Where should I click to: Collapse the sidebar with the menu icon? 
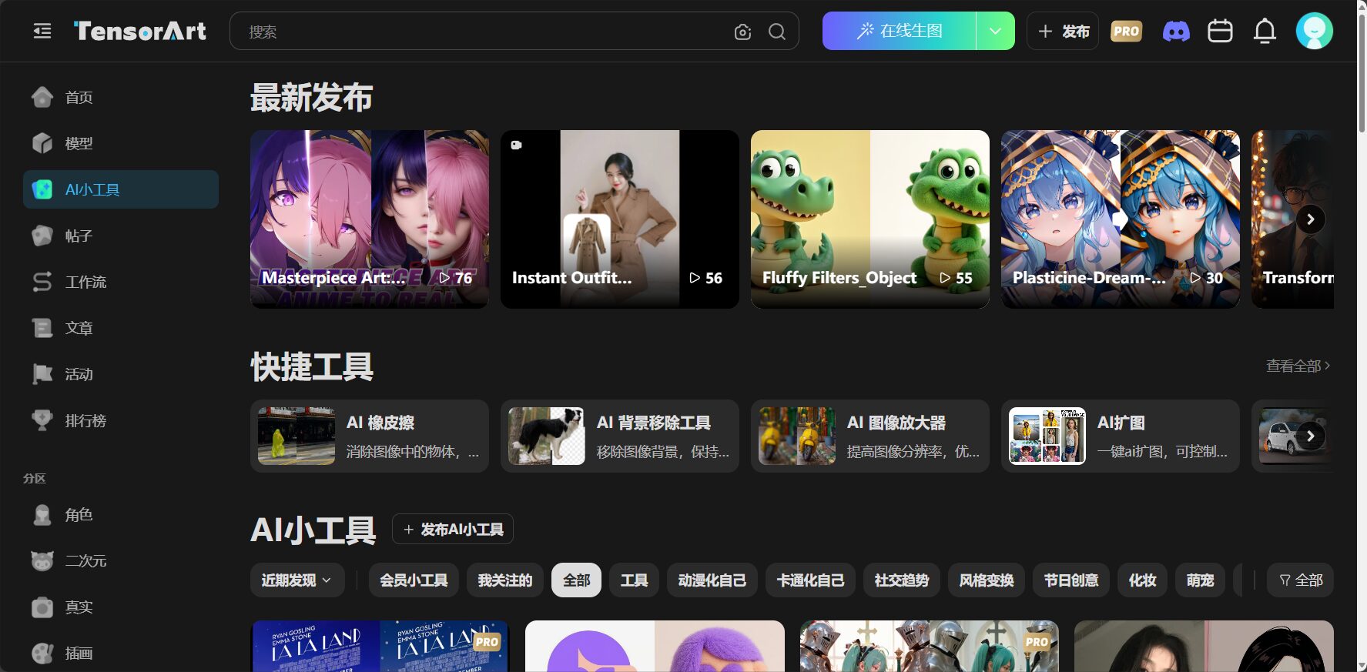pyautogui.click(x=42, y=31)
